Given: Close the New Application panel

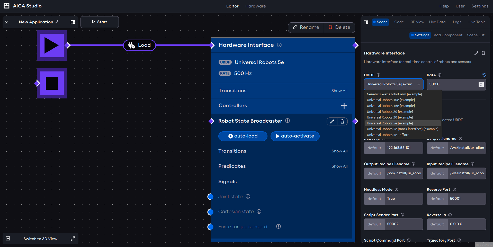Looking at the screenshot, I should [6, 22].
